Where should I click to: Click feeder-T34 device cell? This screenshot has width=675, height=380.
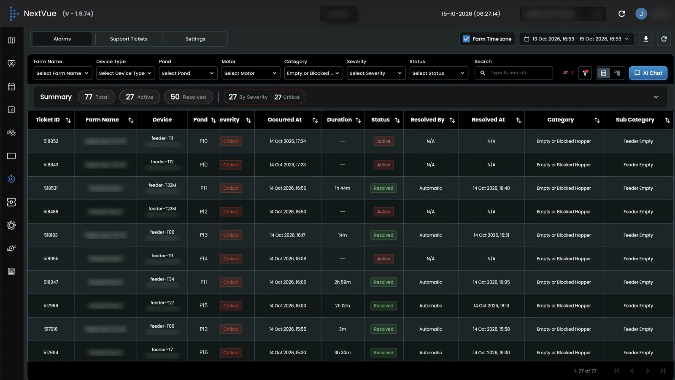click(162, 282)
